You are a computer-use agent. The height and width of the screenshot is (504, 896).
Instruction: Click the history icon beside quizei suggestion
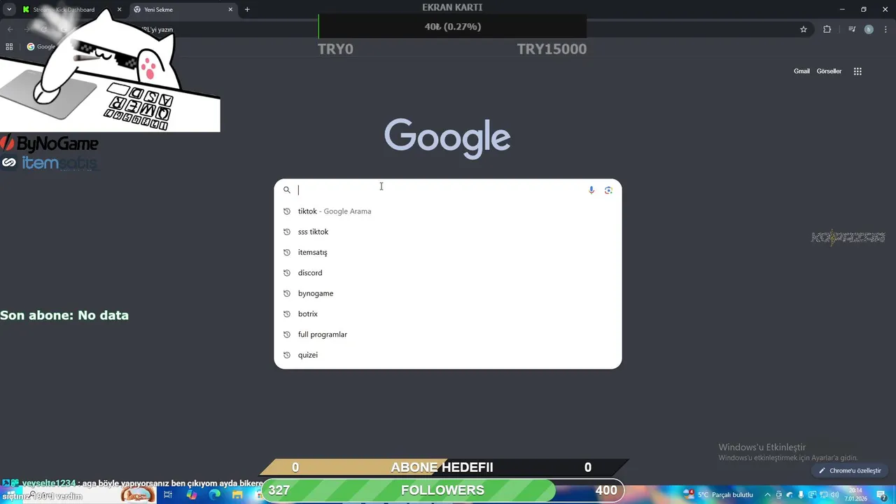click(287, 355)
